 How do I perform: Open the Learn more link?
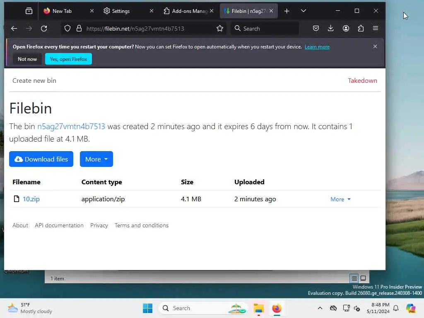(317, 47)
